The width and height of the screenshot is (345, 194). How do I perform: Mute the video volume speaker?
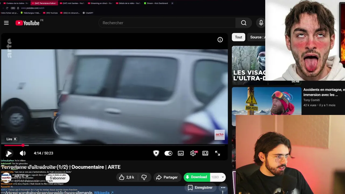point(23,153)
